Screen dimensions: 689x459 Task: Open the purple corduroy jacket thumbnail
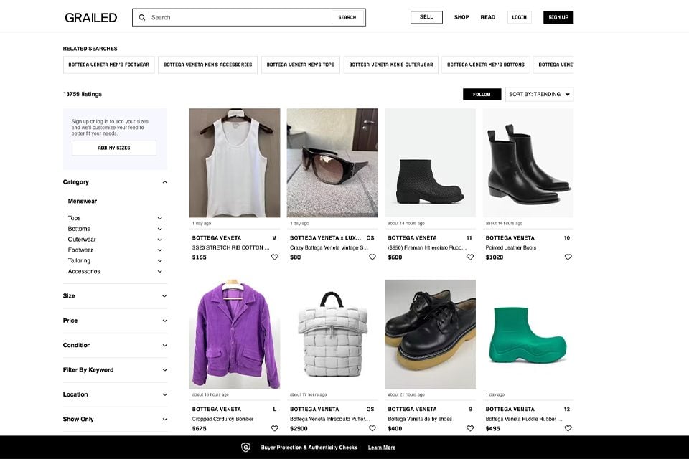pos(235,334)
